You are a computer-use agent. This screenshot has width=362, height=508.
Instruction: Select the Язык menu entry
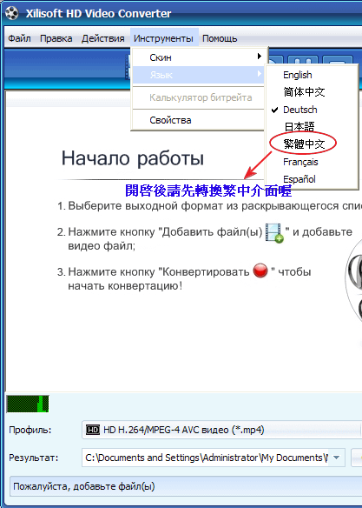(199, 75)
